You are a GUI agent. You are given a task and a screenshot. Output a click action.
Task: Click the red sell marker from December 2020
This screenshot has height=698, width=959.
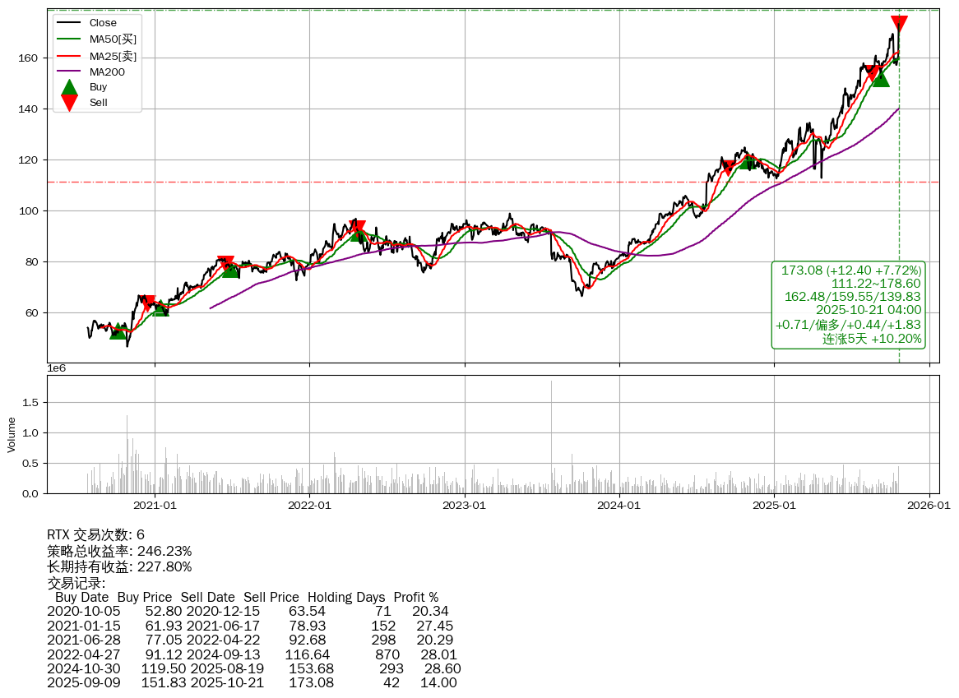(x=149, y=303)
